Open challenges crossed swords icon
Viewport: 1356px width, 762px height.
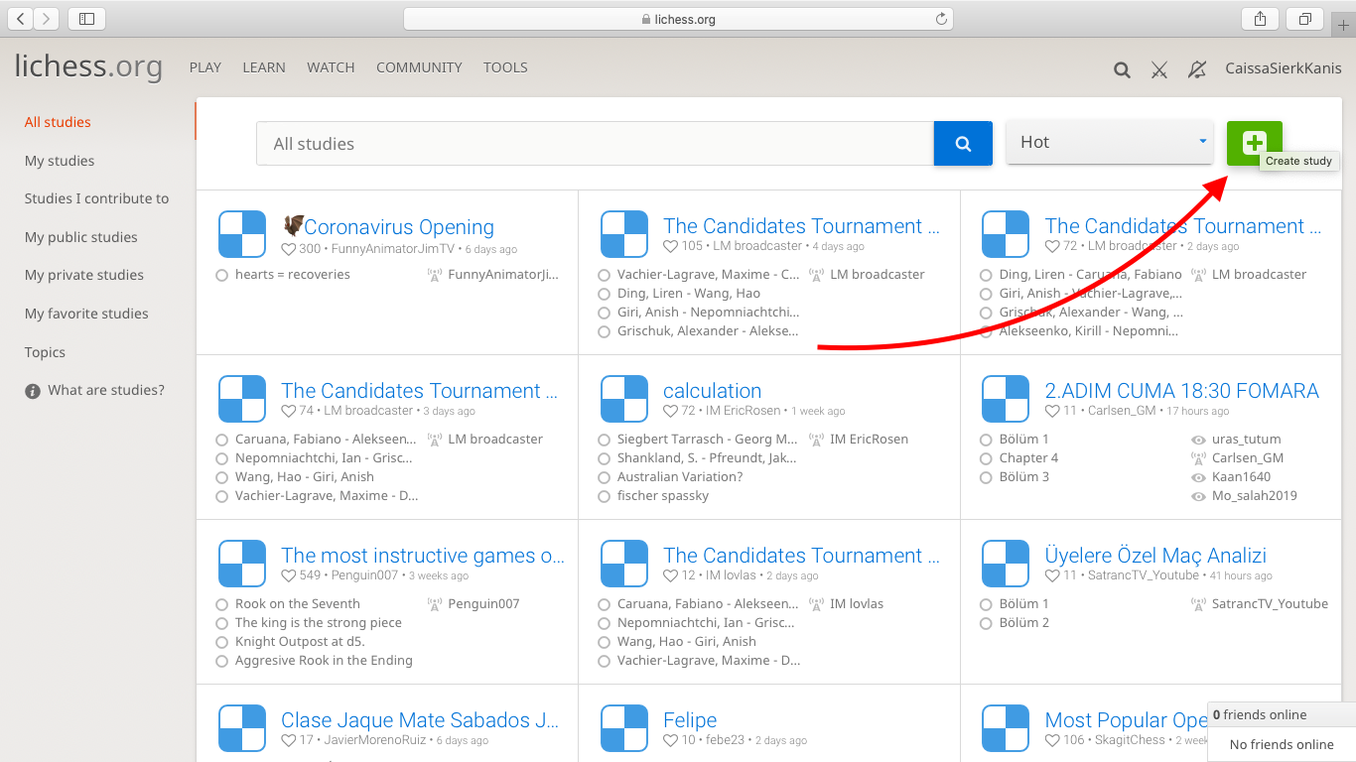pos(1159,69)
